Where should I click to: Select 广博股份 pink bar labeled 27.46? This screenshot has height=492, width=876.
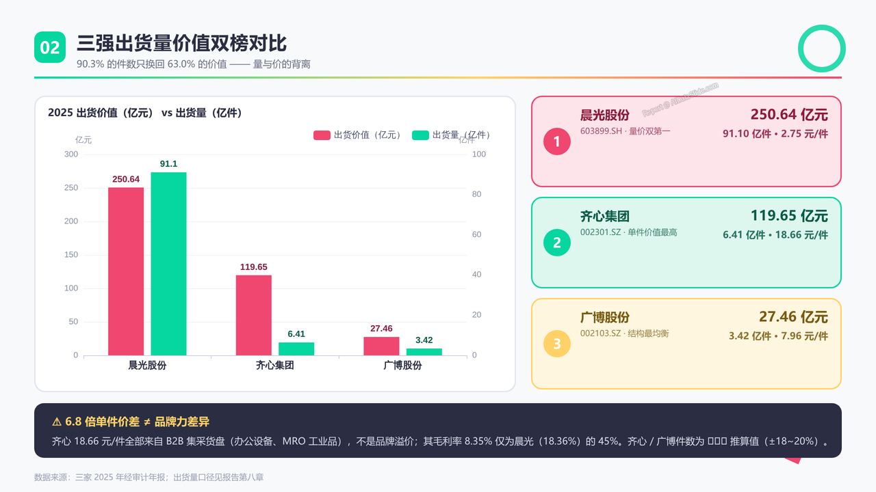[x=381, y=346]
